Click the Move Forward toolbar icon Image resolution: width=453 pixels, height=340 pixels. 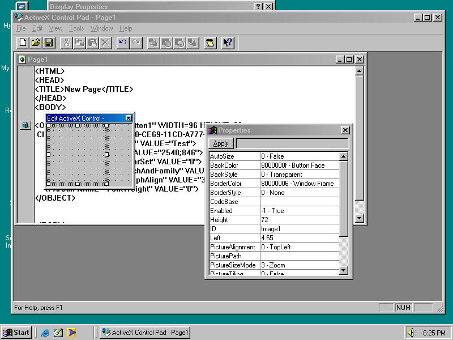tap(166, 43)
